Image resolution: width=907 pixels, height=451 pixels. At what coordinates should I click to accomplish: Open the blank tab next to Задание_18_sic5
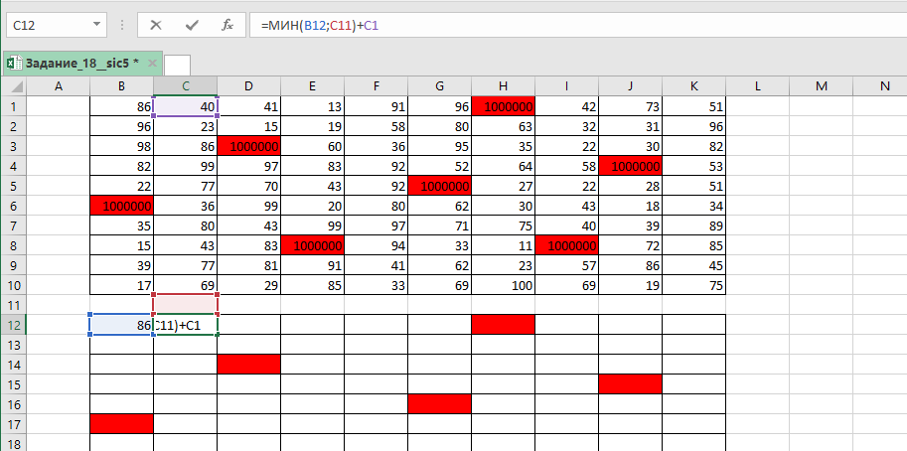(x=177, y=65)
